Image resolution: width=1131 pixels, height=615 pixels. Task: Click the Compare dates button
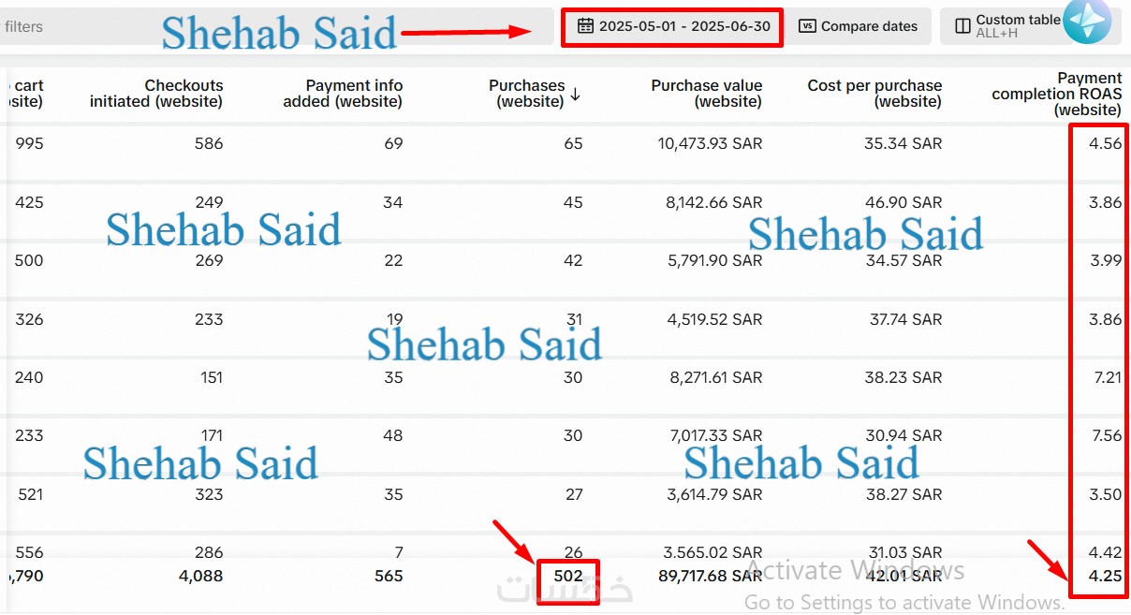pyautogui.click(x=859, y=26)
